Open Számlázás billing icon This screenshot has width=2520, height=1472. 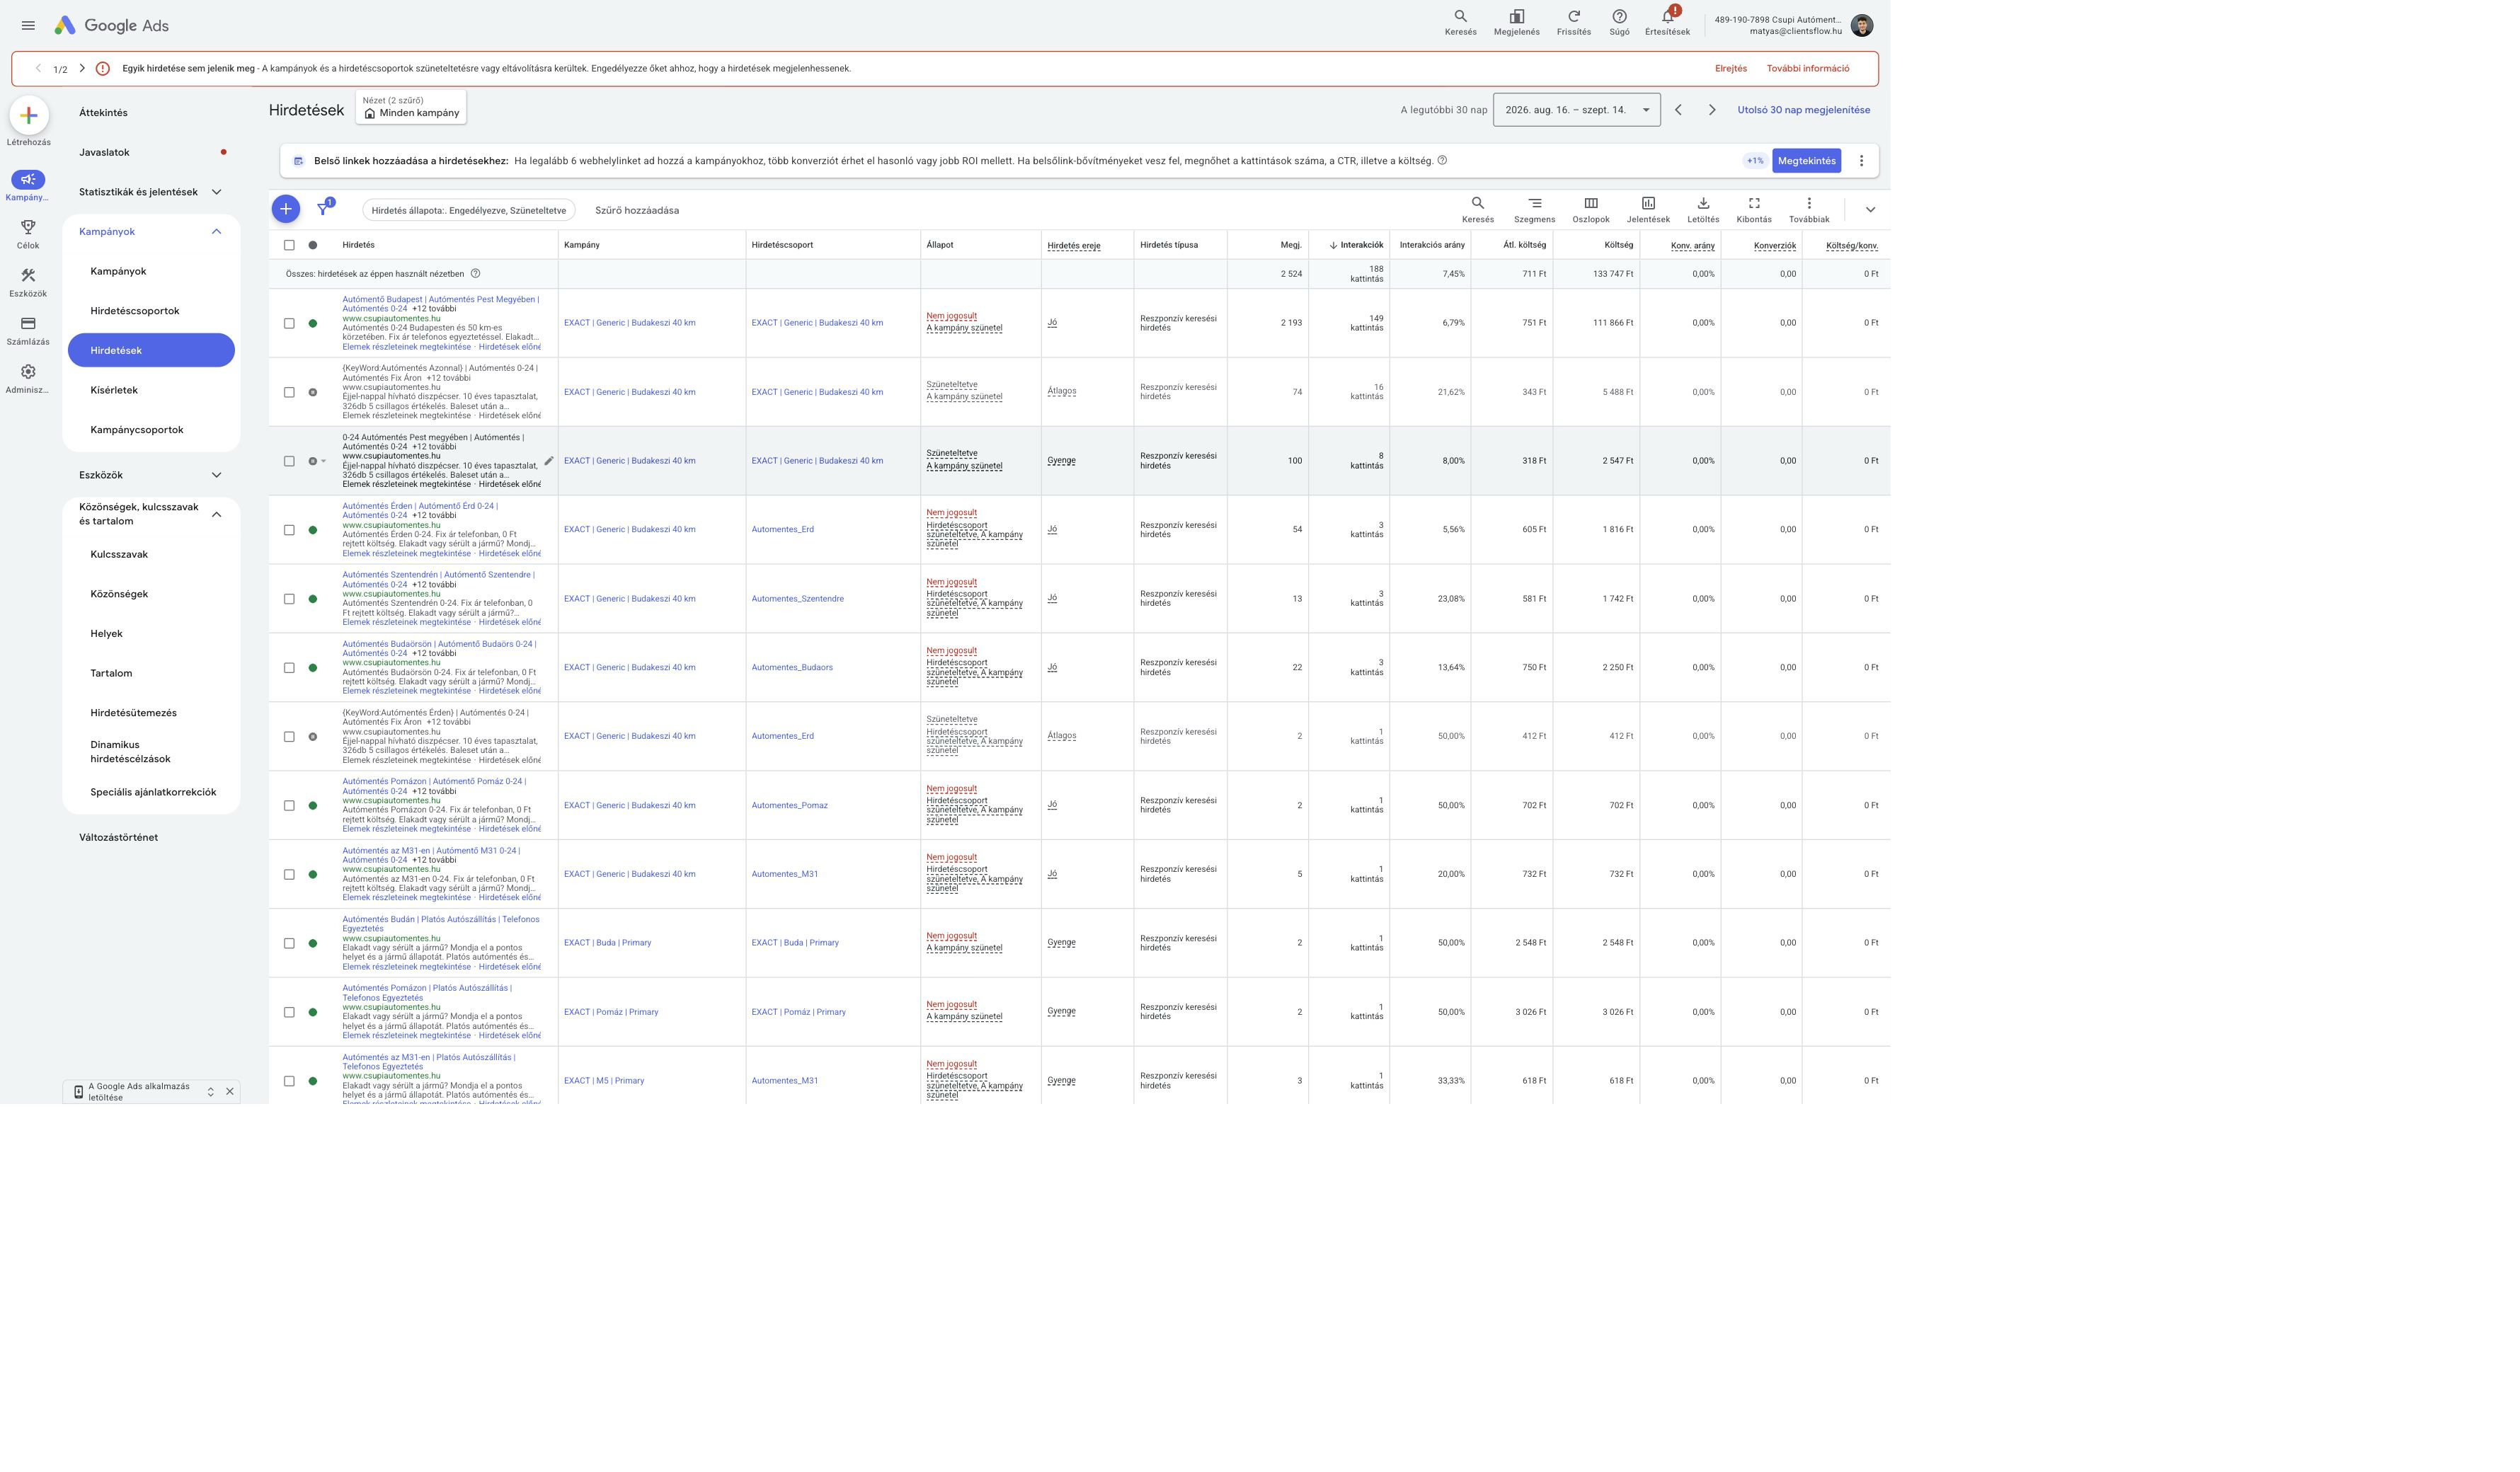(x=28, y=323)
